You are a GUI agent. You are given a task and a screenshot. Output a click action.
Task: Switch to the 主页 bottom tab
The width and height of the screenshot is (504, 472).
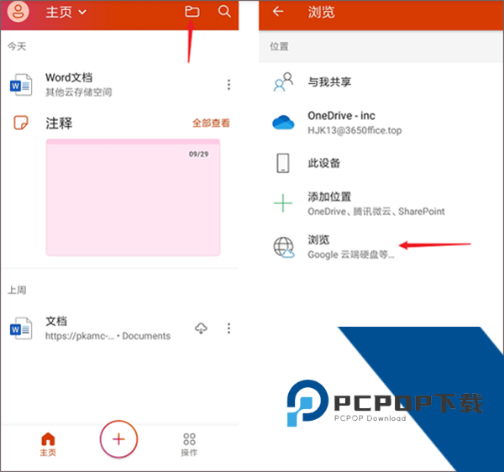pyautogui.click(x=48, y=444)
